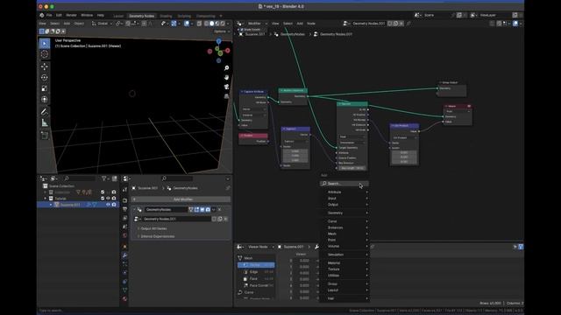This screenshot has width=561, height=315.
Task: Switch to the Layout workspace tab
Action: [x=118, y=16]
